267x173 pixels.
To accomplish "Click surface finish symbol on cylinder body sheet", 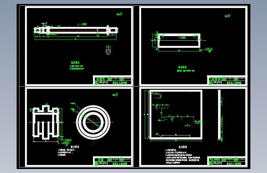I will tap(228, 16).
